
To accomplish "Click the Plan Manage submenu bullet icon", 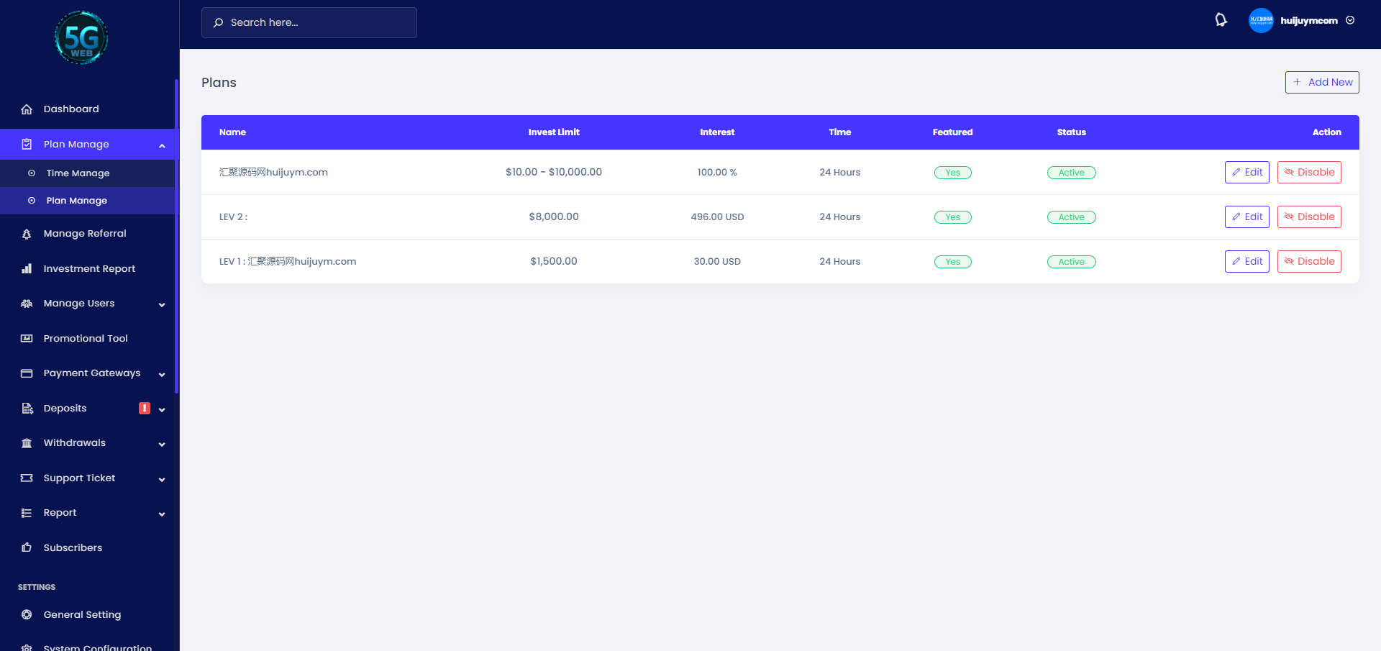I will pos(32,201).
